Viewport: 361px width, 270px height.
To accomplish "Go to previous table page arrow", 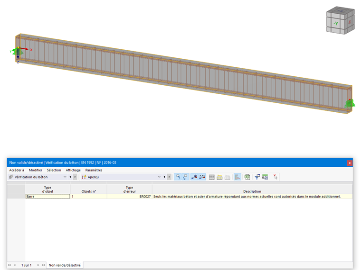I will (15, 265).
